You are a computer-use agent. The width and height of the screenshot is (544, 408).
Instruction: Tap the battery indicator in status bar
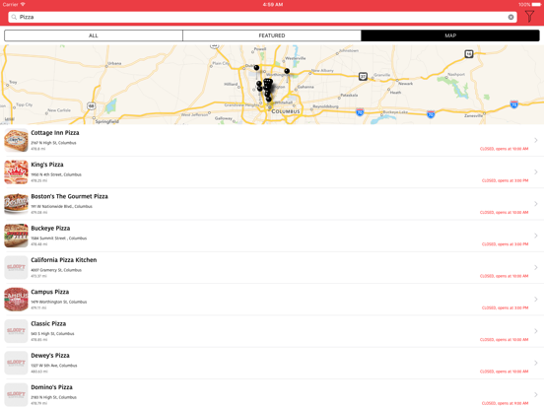pos(536,5)
